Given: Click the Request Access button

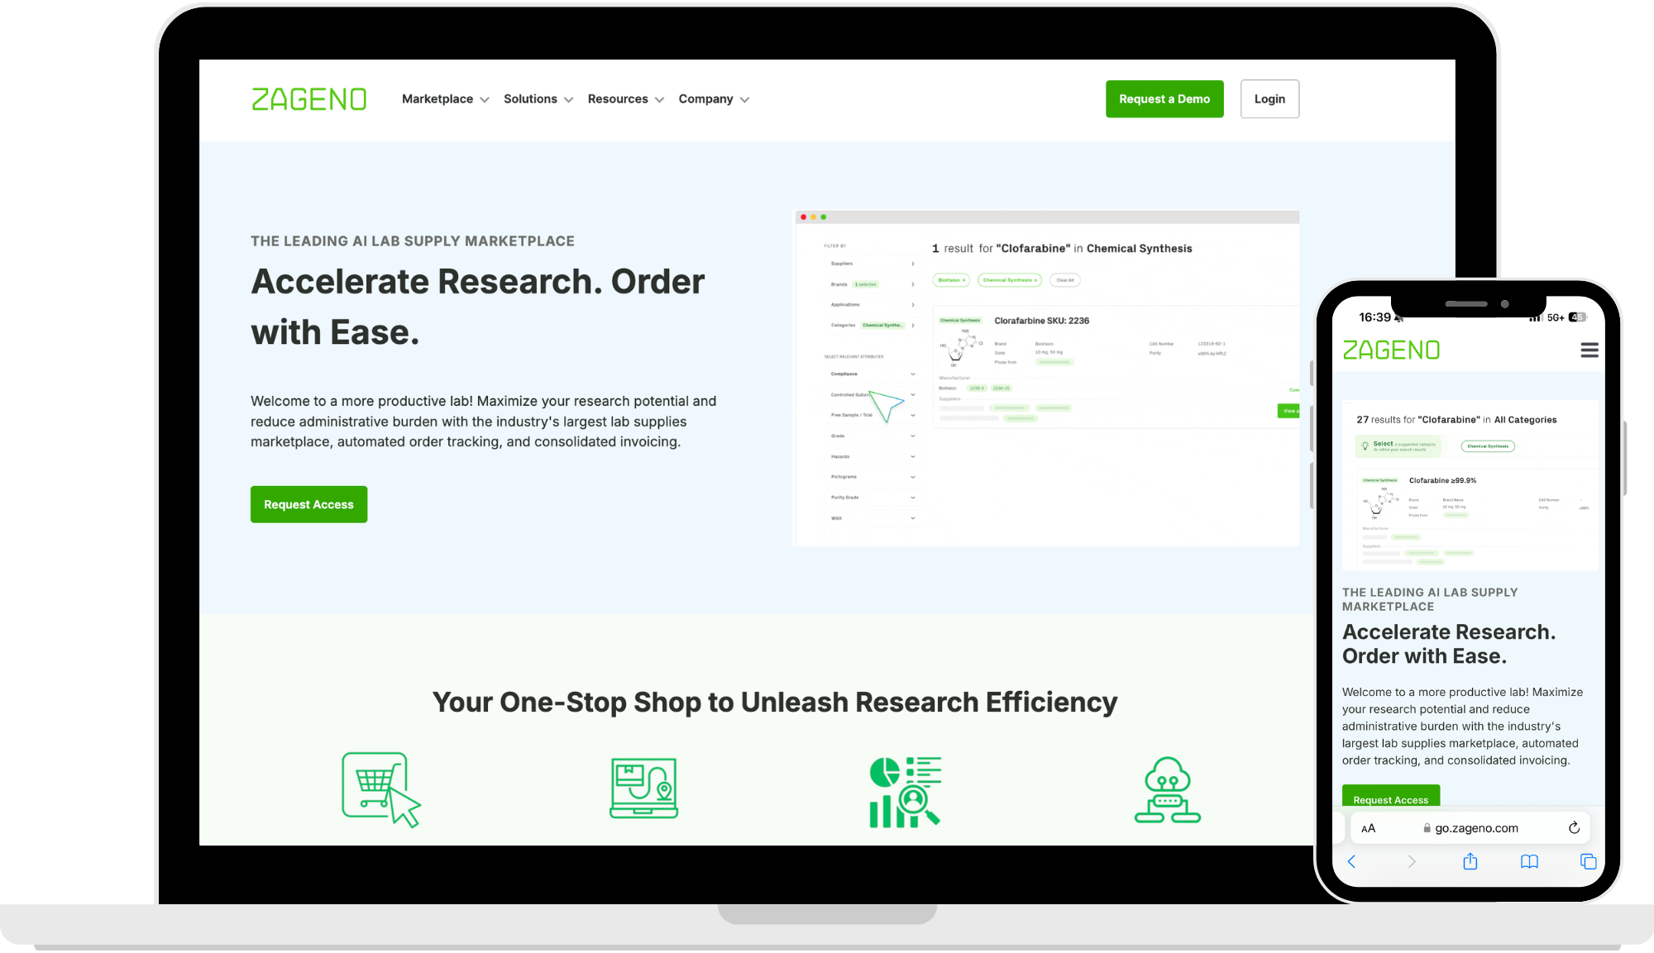Looking at the screenshot, I should (308, 504).
